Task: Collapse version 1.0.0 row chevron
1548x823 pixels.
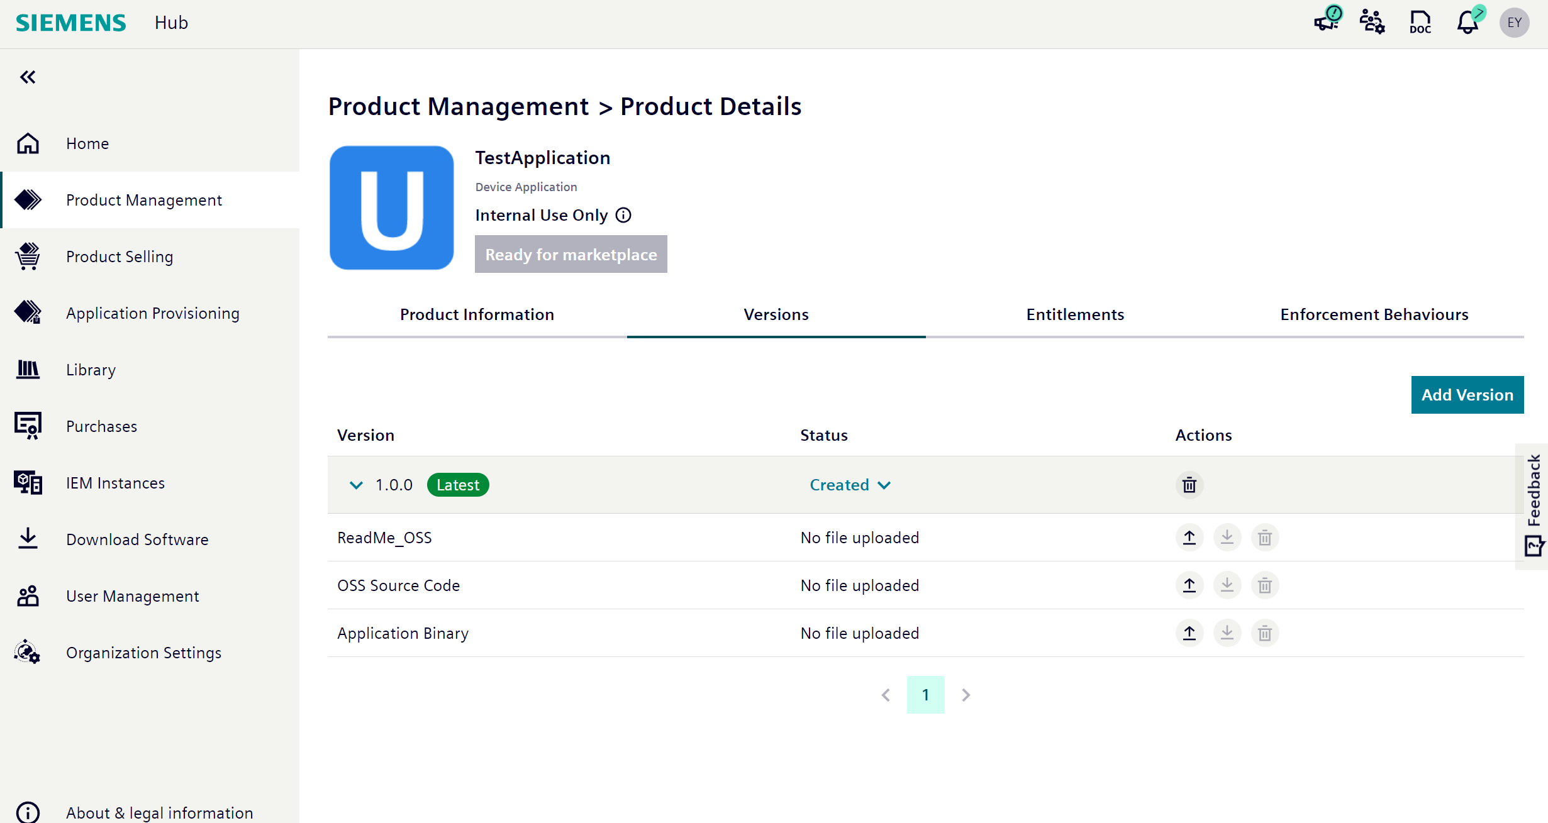Action: pyautogui.click(x=356, y=485)
